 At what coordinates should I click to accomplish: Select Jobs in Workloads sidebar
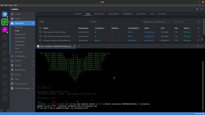(17, 49)
